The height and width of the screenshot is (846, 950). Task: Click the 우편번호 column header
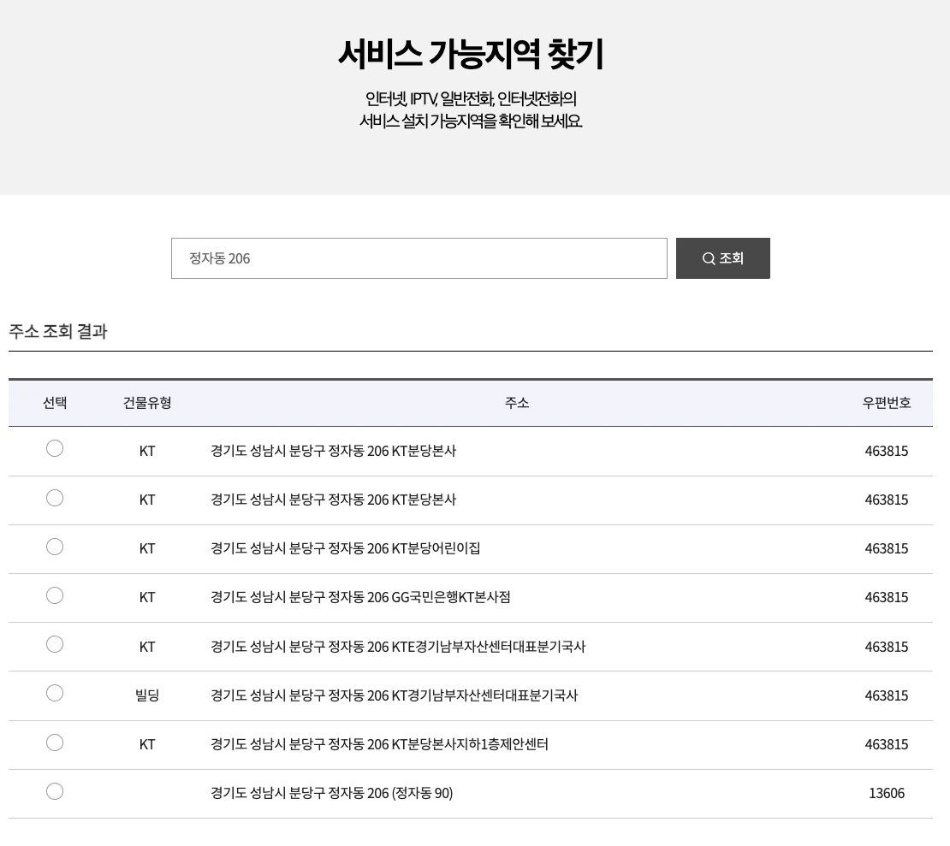887,403
